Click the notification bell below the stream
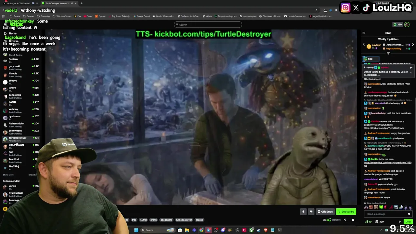416x234 pixels. pos(303,212)
